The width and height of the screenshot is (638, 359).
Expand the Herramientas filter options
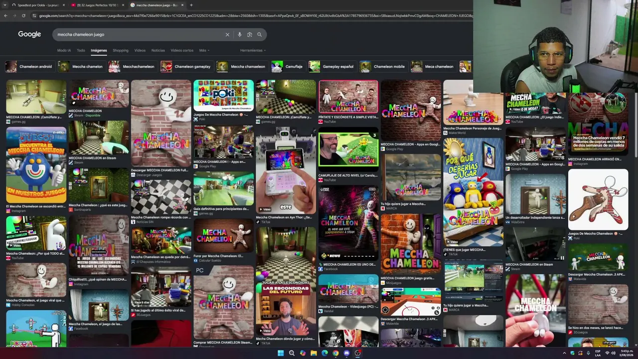[x=253, y=50]
